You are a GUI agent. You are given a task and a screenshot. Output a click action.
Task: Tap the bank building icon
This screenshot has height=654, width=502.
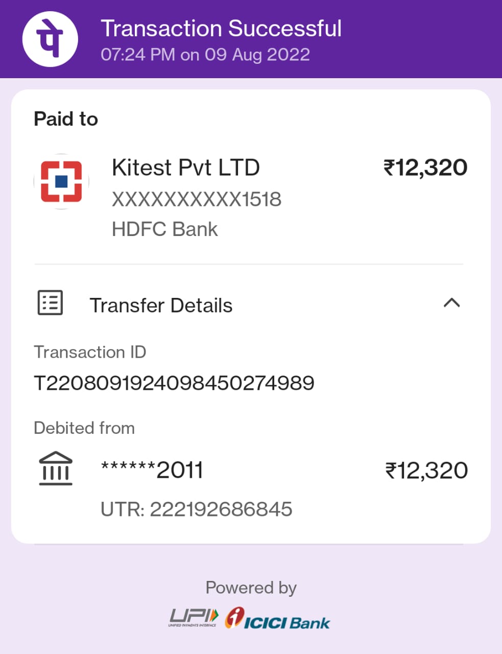pos(56,468)
